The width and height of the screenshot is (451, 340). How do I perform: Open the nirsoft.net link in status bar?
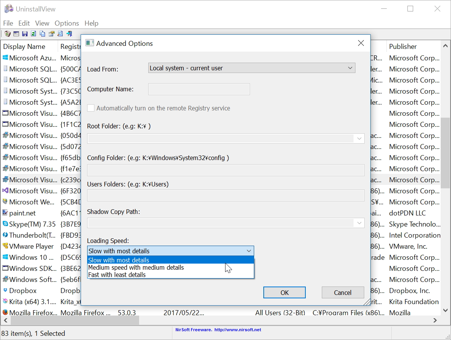pos(238,330)
